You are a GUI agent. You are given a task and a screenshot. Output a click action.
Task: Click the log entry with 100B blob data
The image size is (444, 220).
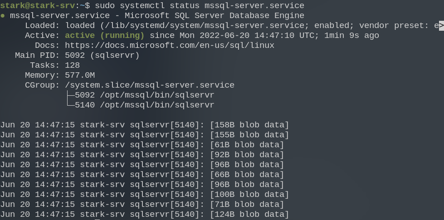(x=144, y=195)
